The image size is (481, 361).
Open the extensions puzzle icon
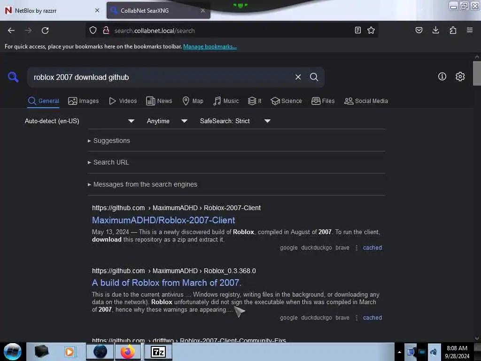453,30
